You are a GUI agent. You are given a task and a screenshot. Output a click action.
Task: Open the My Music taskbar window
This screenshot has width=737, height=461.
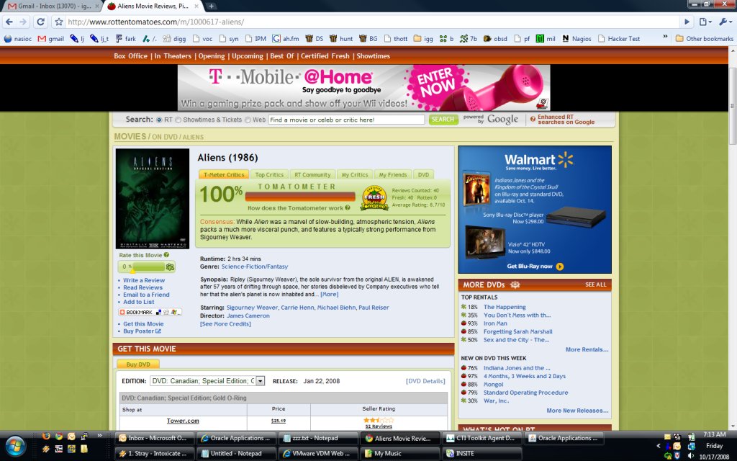coord(399,454)
